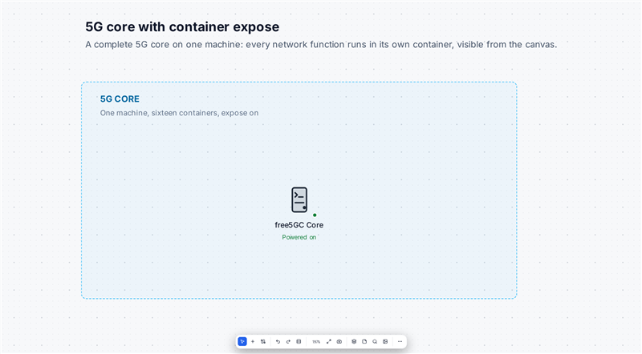
Task: Click the grid layout icon in toolbar
Action: point(385,341)
